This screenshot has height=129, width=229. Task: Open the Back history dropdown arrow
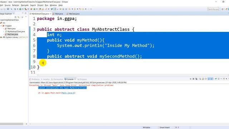(x=86, y=9)
